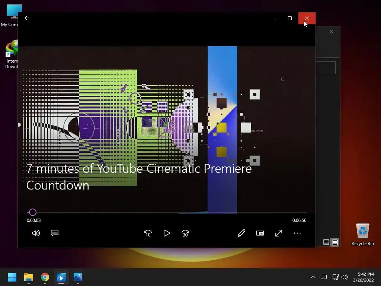Play in mini view
Viewport: 381px width, 286px height.
point(260,233)
